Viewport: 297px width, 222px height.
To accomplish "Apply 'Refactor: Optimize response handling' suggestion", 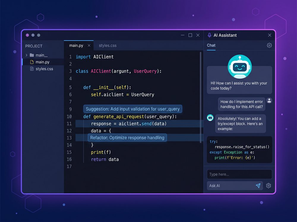I will click(x=127, y=138).
